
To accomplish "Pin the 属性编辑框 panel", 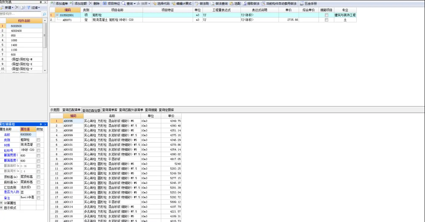I will pyautogui.click(x=41, y=124).
